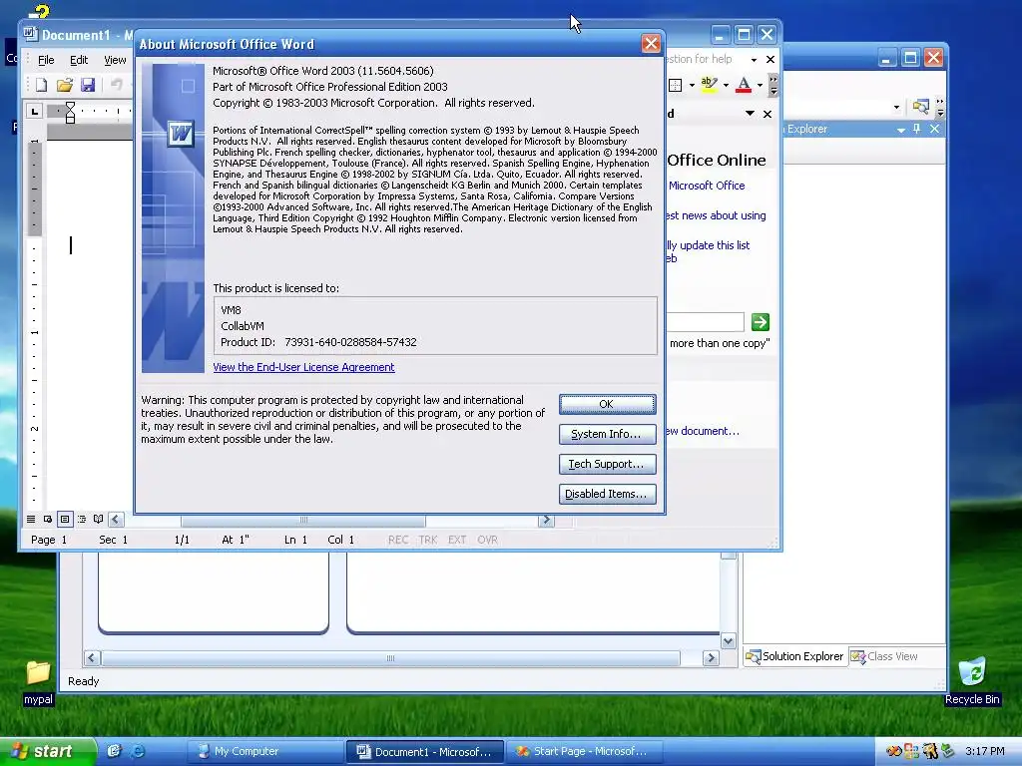Image resolution: width=1022 pixels, height=766 pixels.
Task: Apply the red Font Color button
Action: tap(743, 85)
